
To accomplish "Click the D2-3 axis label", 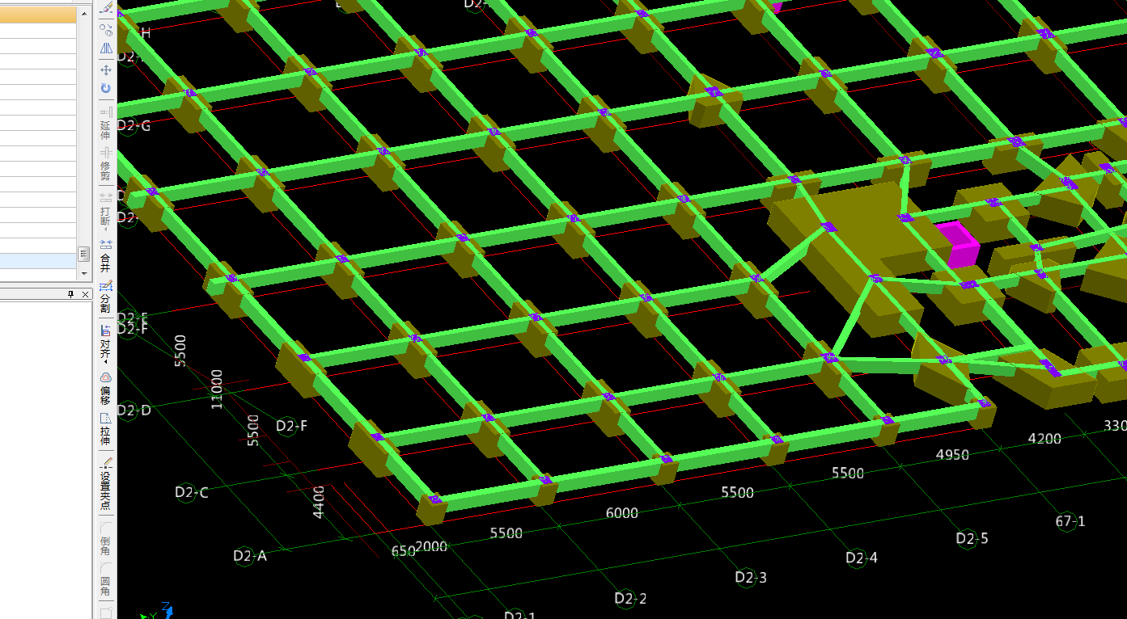I will click(751, 577).
